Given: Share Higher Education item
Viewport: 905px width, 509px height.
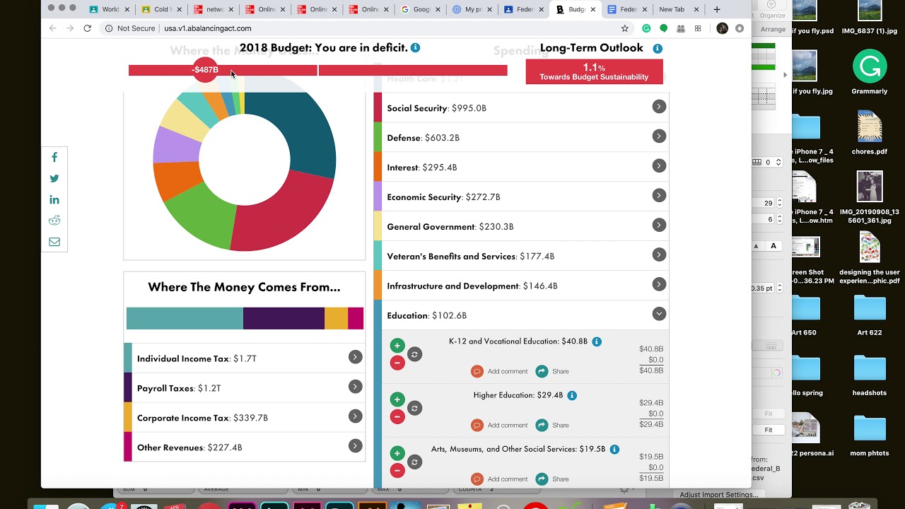Looking at the screenshot, I should coord(552,425).
